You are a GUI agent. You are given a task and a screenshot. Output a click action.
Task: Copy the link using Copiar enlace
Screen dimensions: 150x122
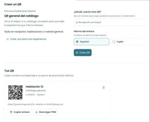click(20, 112)
